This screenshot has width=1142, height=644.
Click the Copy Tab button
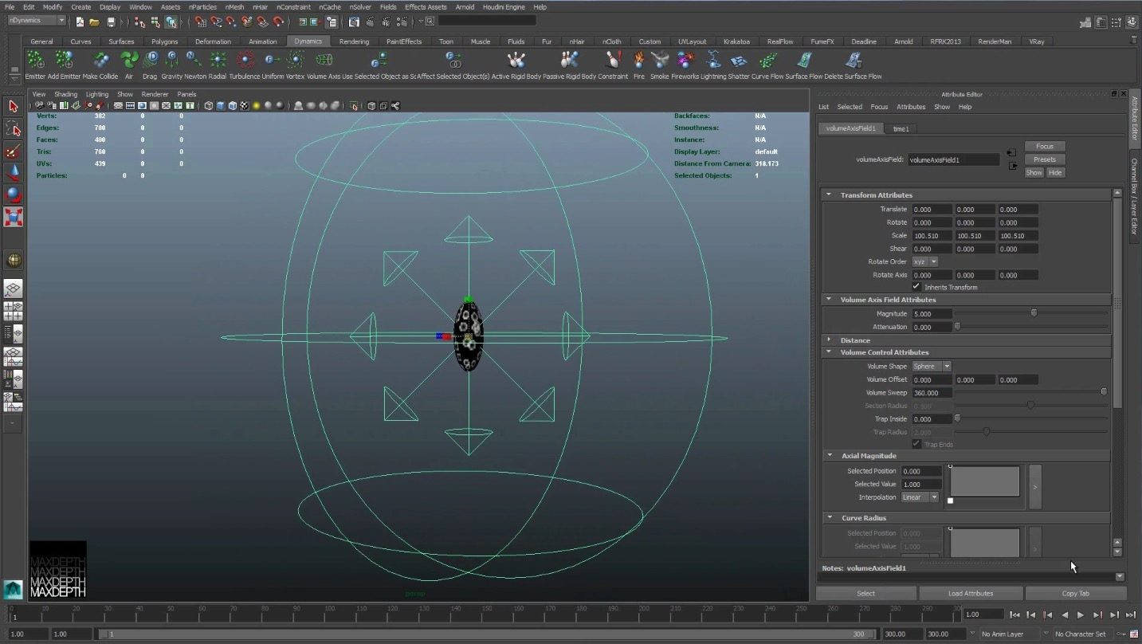1075,594
